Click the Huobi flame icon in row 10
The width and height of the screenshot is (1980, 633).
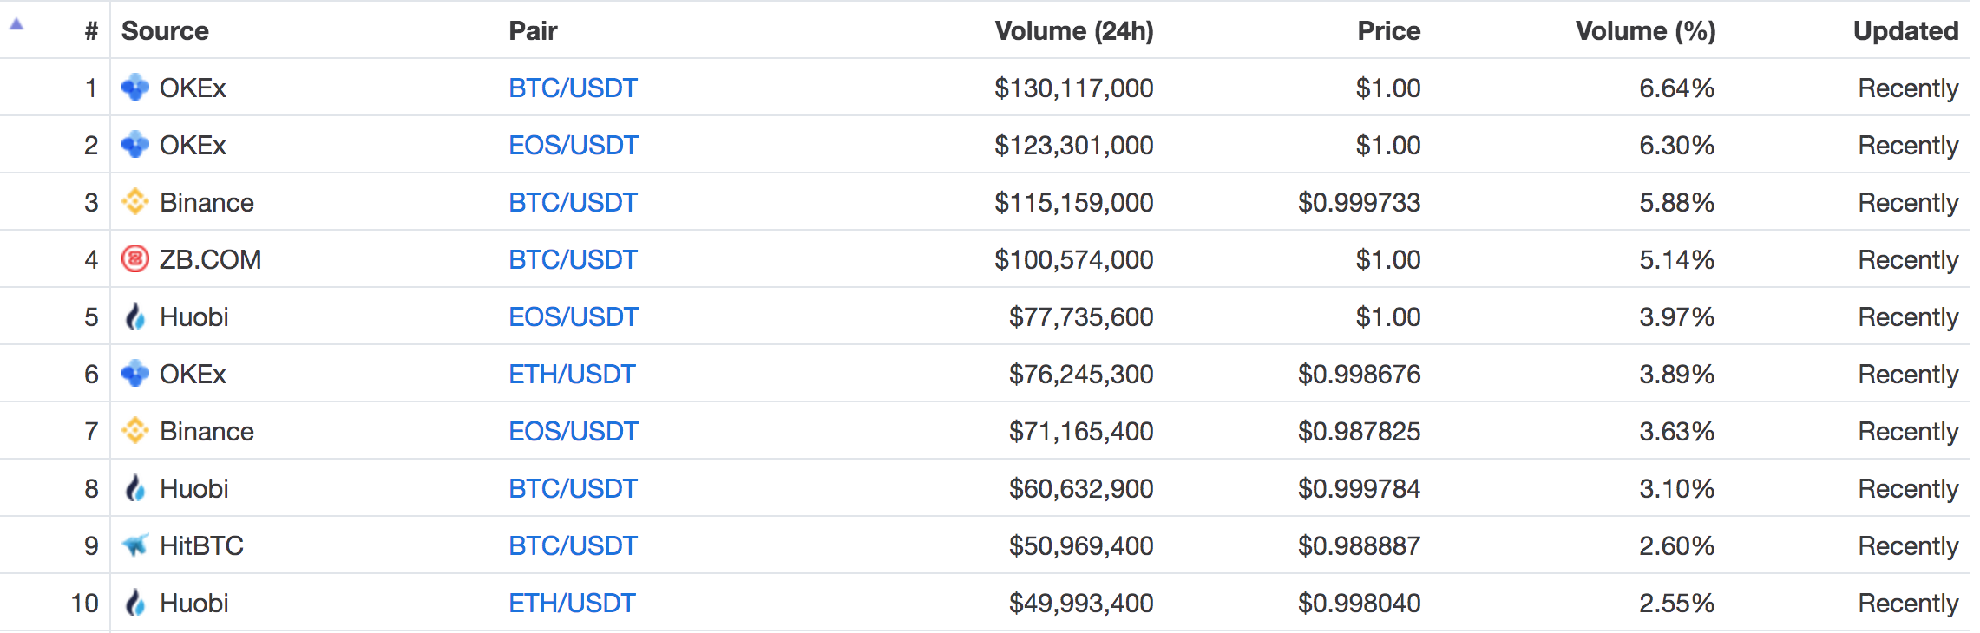(x=135, y=603)
